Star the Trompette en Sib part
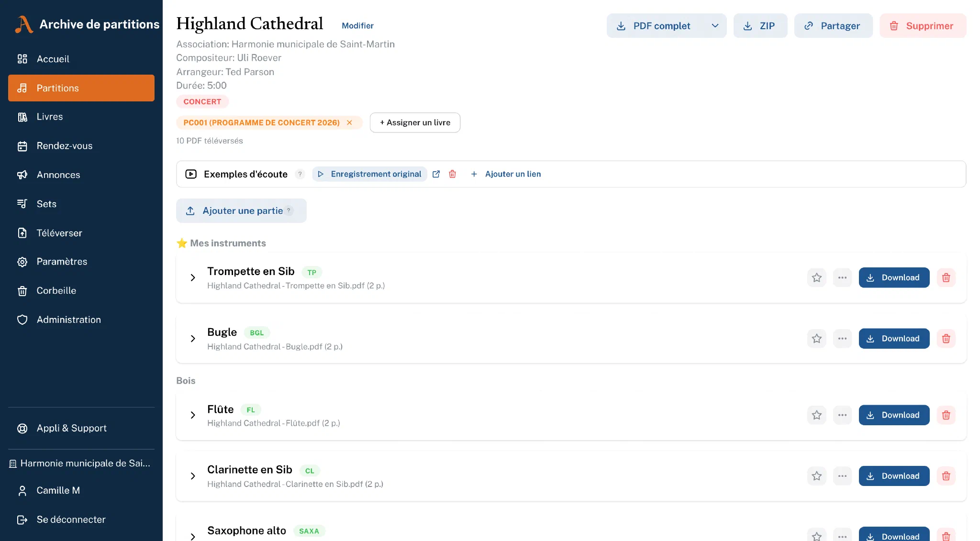The width and height of the screenshot is (980, 541). (816, 277)
